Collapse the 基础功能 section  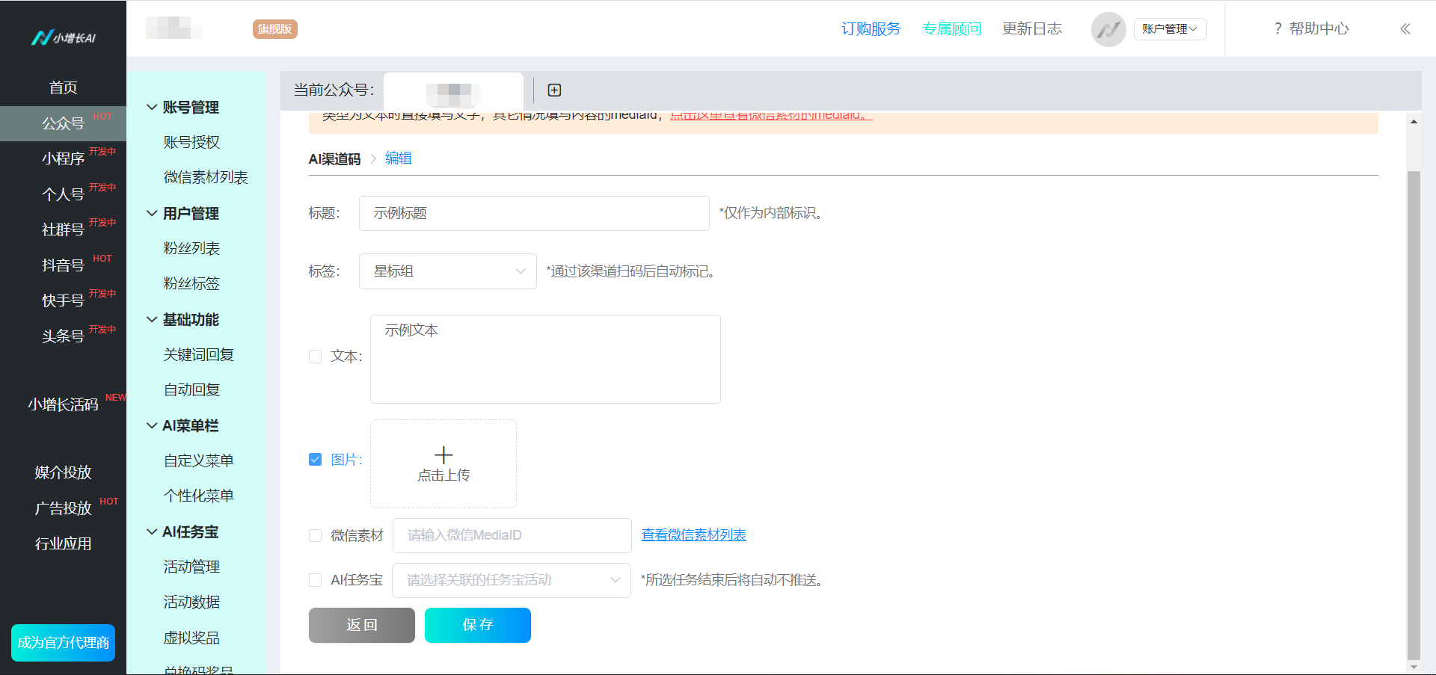[x=152, y=320]
